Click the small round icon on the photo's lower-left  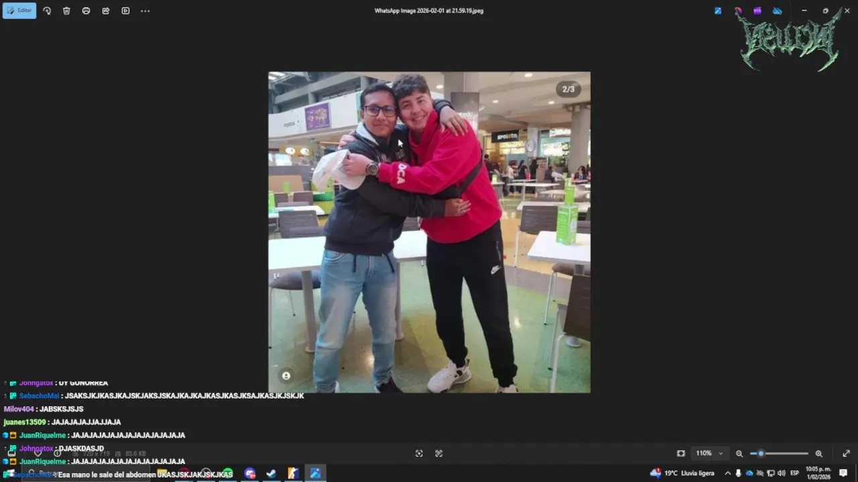(286, 376)
